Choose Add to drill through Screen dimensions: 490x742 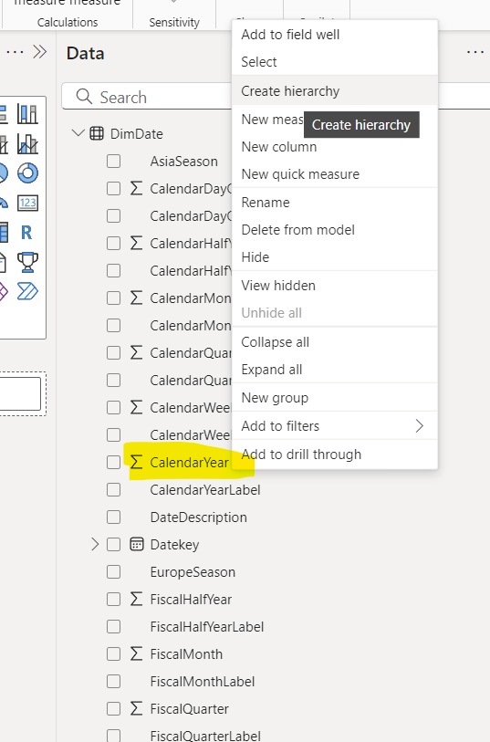pyautogui.click(x=335, y=455)
